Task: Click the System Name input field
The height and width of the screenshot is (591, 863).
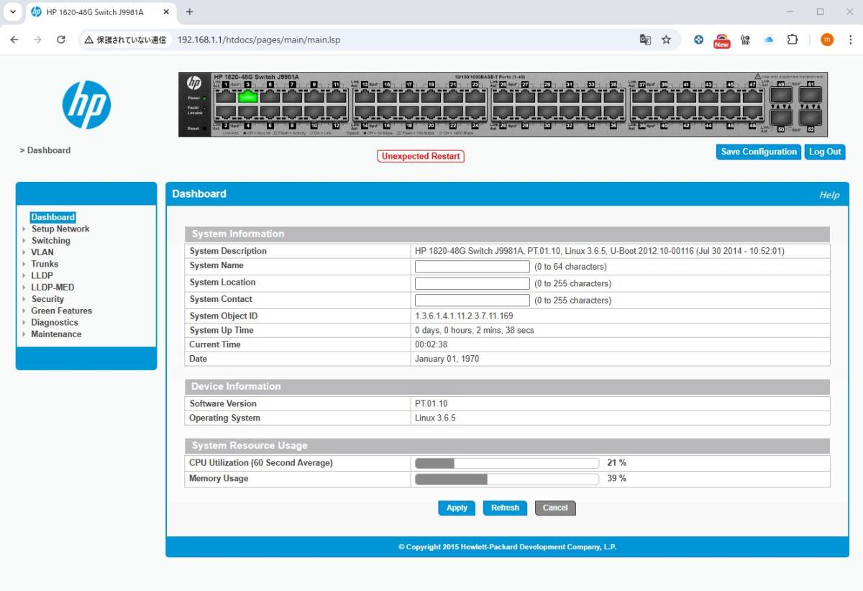Action: (472, 266)
